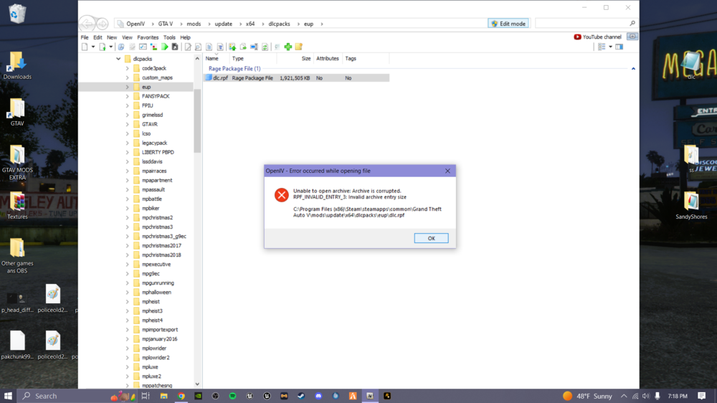717x403 pixels.
Task: Open the View menu
Action: (127, 37)
